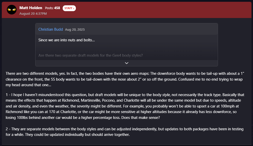Image resolution: width=253 pixels, height=146 pixels.
Task: Click the small arrow inside STAFF badge
Action: (74, 8)
